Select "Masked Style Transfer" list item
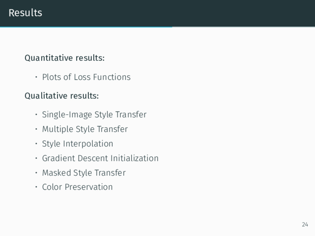The image size is (315, 236). coord(84,173)
